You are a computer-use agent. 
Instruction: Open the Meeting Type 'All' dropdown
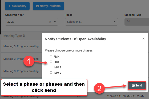point(137,22)
